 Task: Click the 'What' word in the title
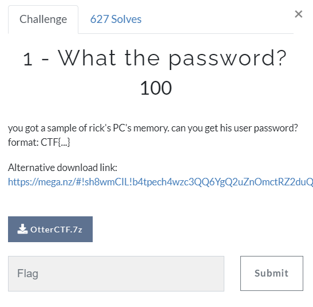pyautogui.click(x=87, y=57)
